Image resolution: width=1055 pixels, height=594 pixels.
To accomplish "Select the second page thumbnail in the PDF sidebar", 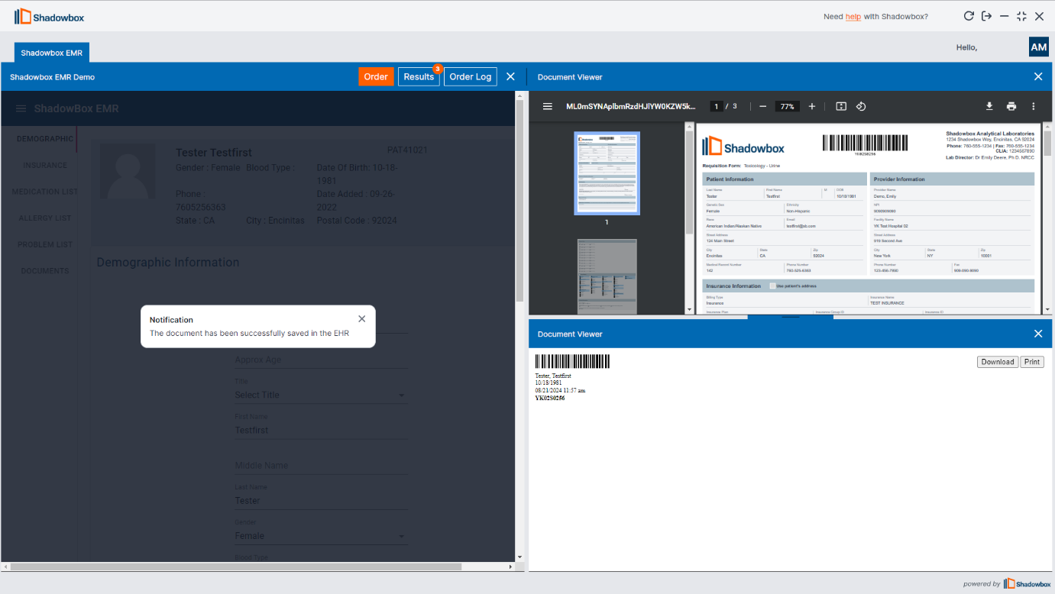I will coord(607,276).
